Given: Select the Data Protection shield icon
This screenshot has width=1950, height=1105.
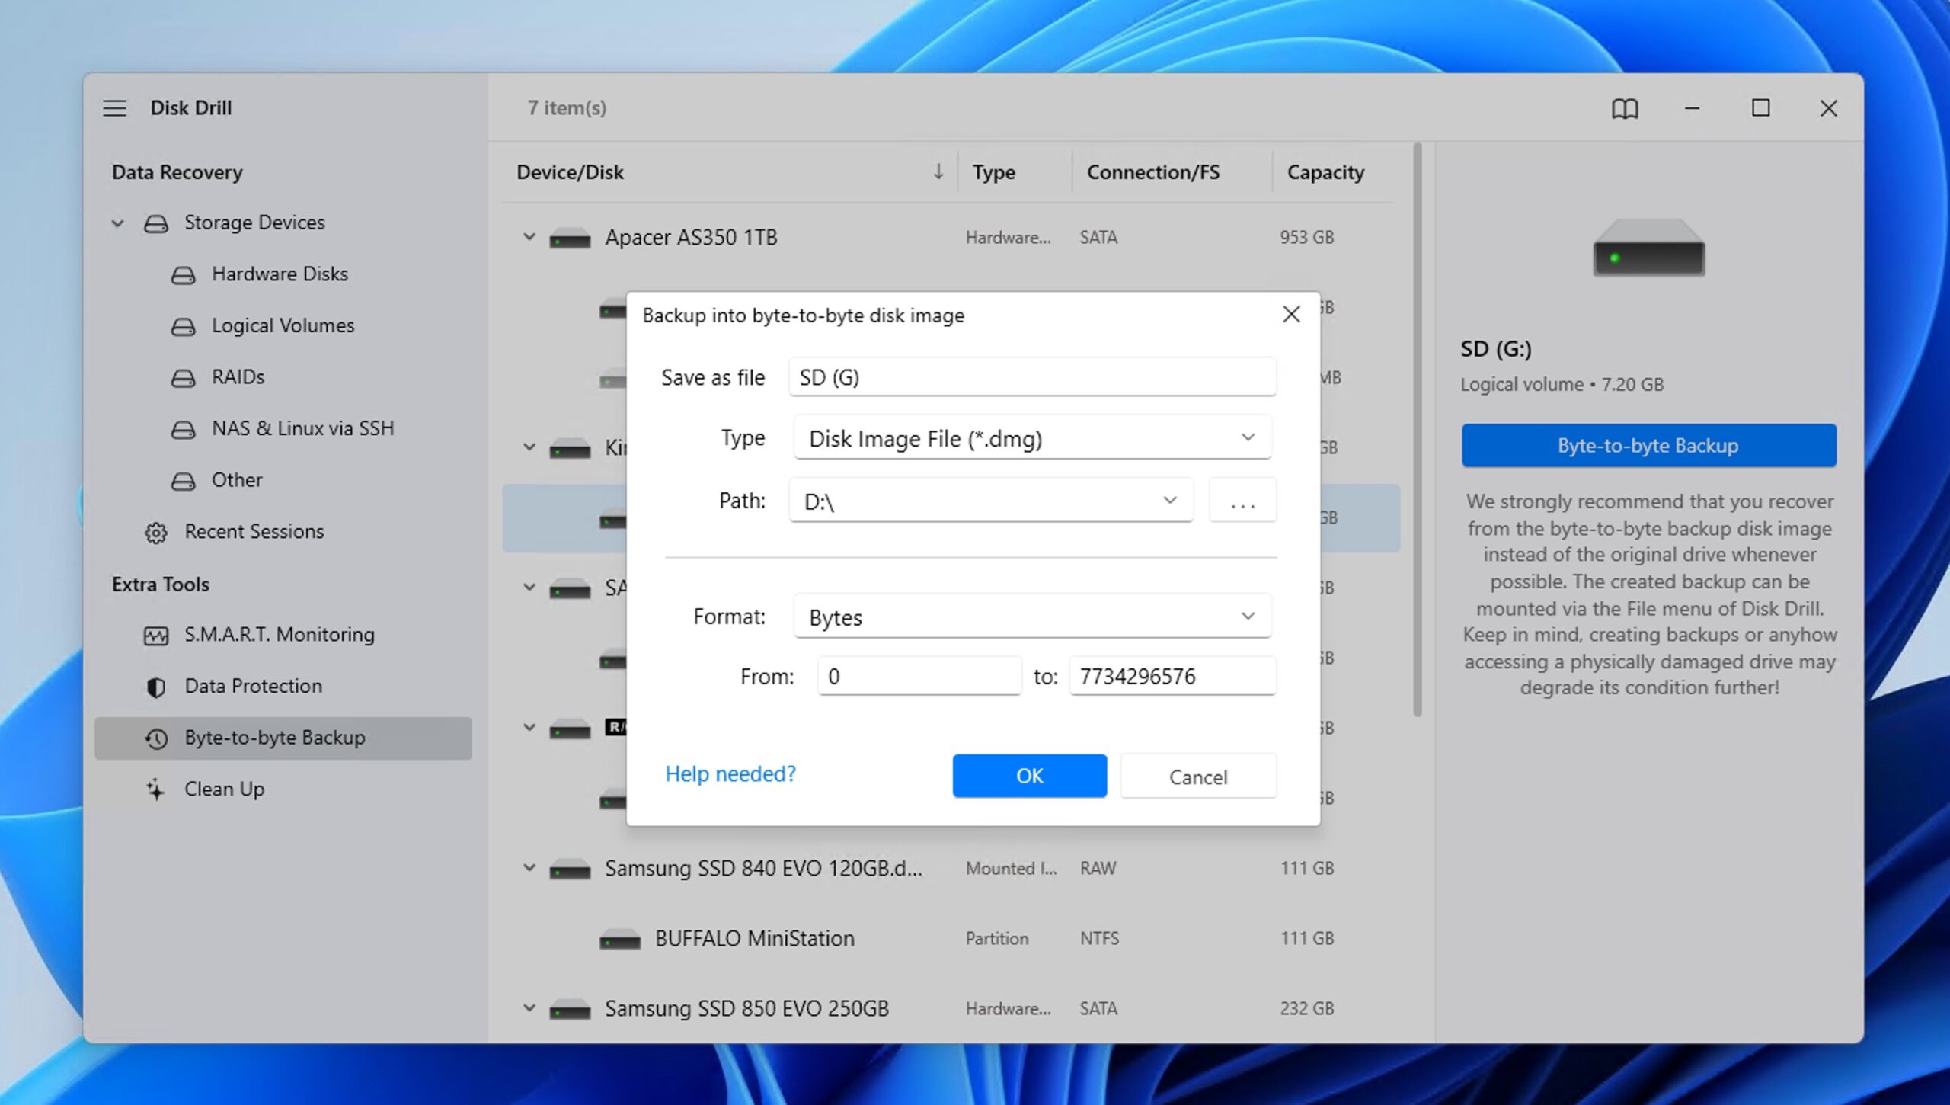Looking at the screenshot, I should click(156, 687).
